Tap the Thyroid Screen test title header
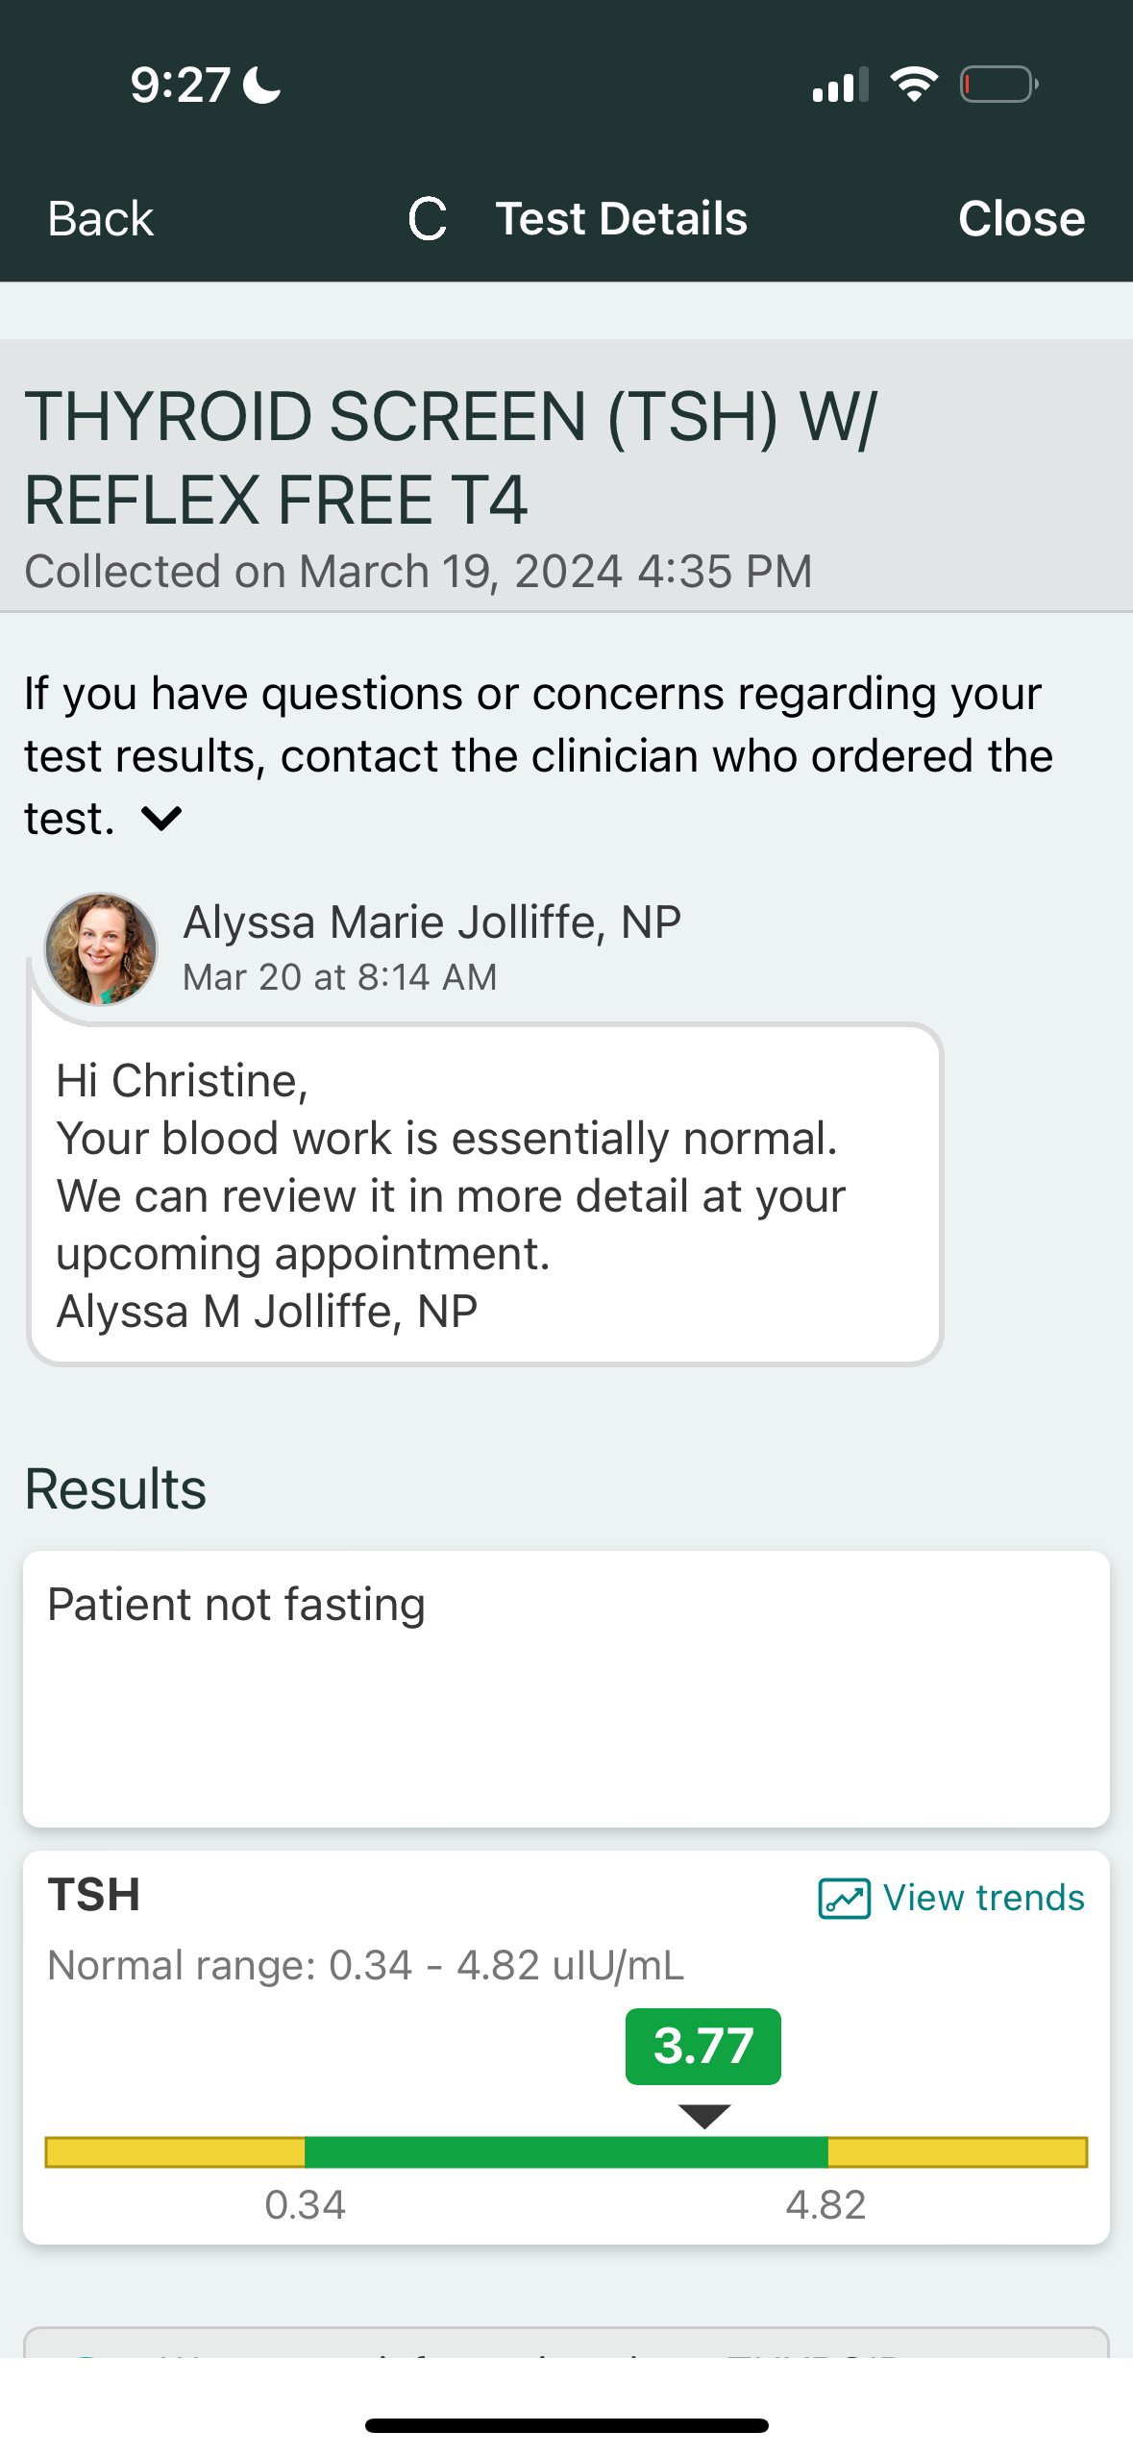The height and width of the screenshot is (2456, 1133). click(x=452, y=458)
